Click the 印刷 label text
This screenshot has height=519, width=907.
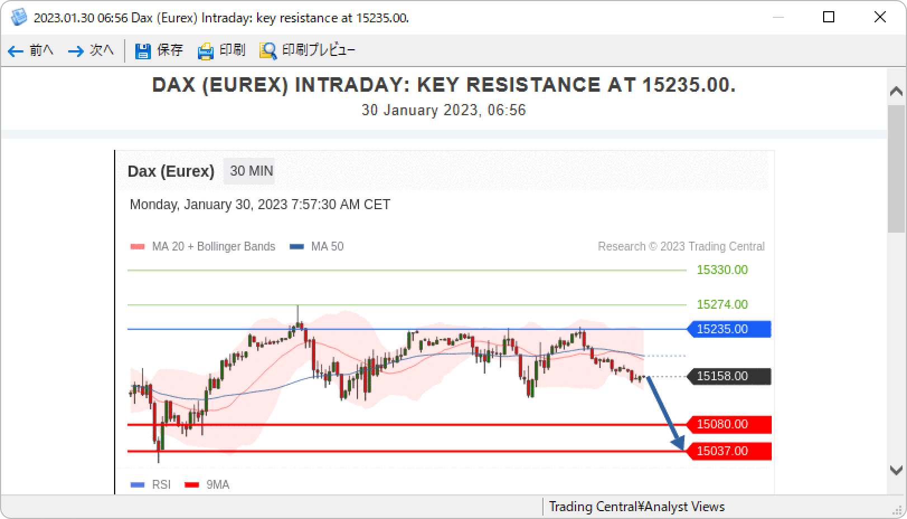[232, 50]
